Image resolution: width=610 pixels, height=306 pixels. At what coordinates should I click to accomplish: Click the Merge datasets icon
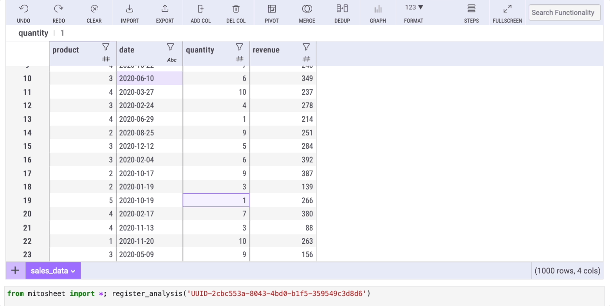[307, 9]
